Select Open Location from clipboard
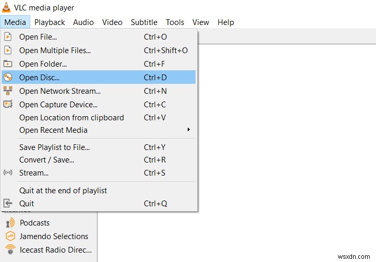The height and width of the screenshot is (262, 376). coord(71,118)
